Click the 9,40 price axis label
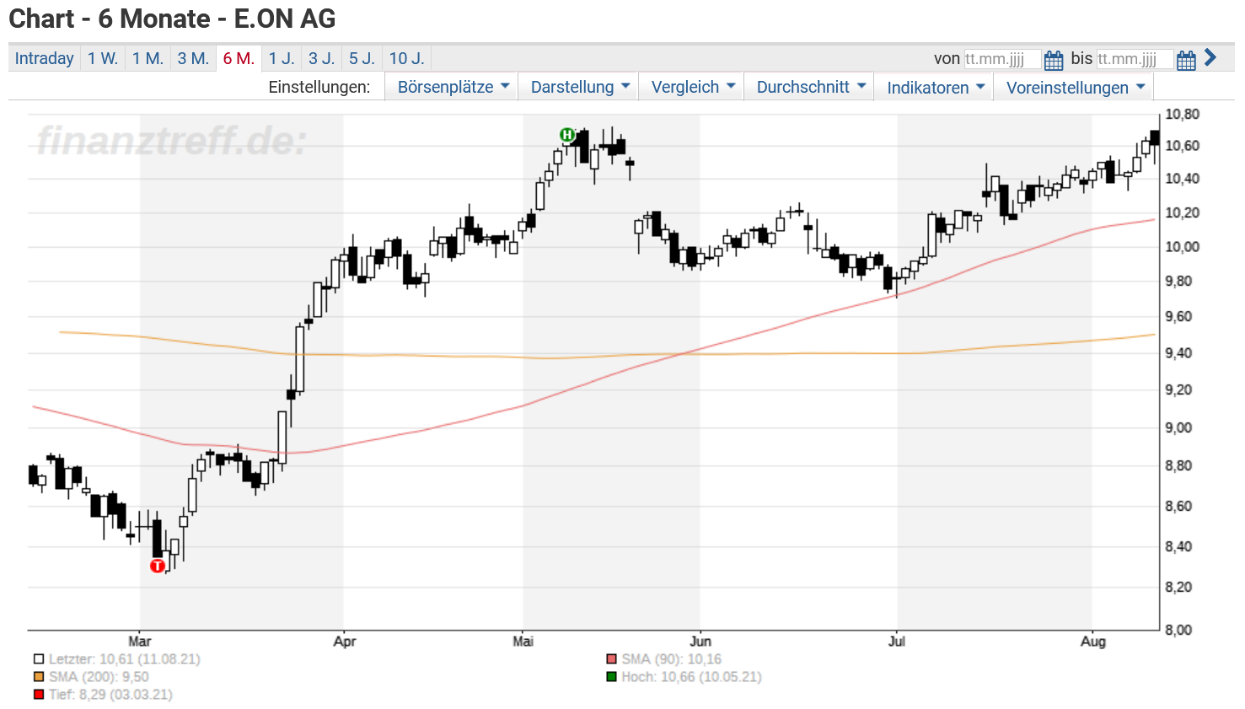Screen dimensions: 1245x709 tap(1179, 353)
